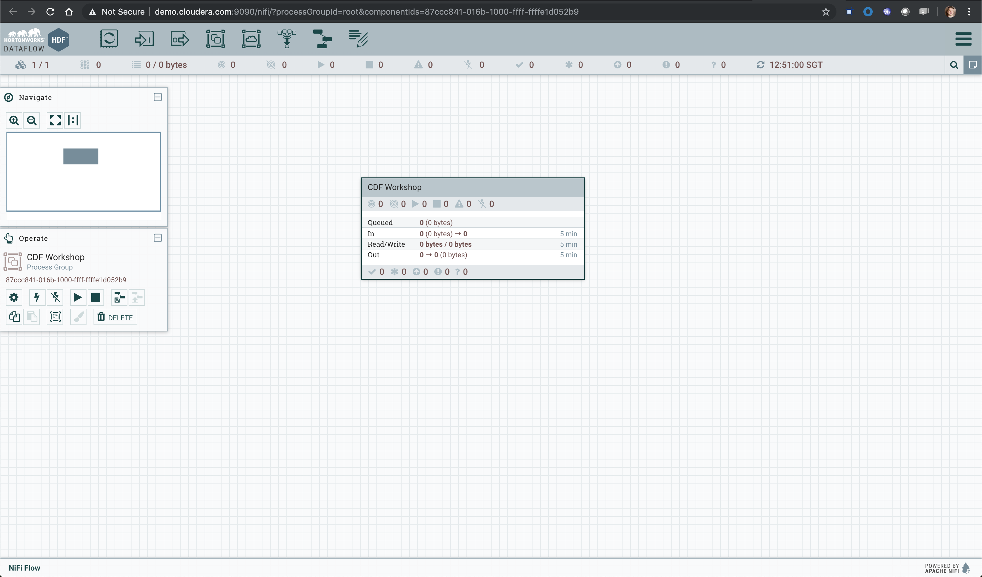
Task: Click the Remote Process Group icon
Action: (x=251, y=39)
